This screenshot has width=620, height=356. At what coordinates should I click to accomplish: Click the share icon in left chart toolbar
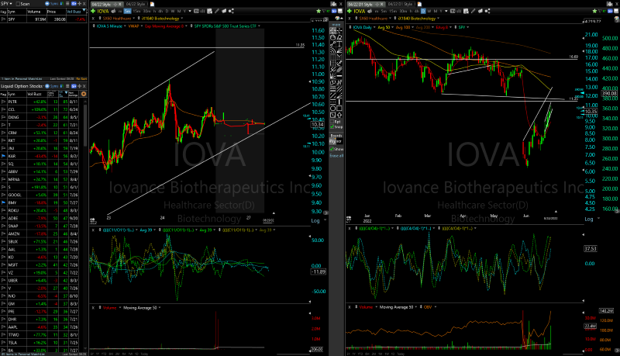click(231, 11)
